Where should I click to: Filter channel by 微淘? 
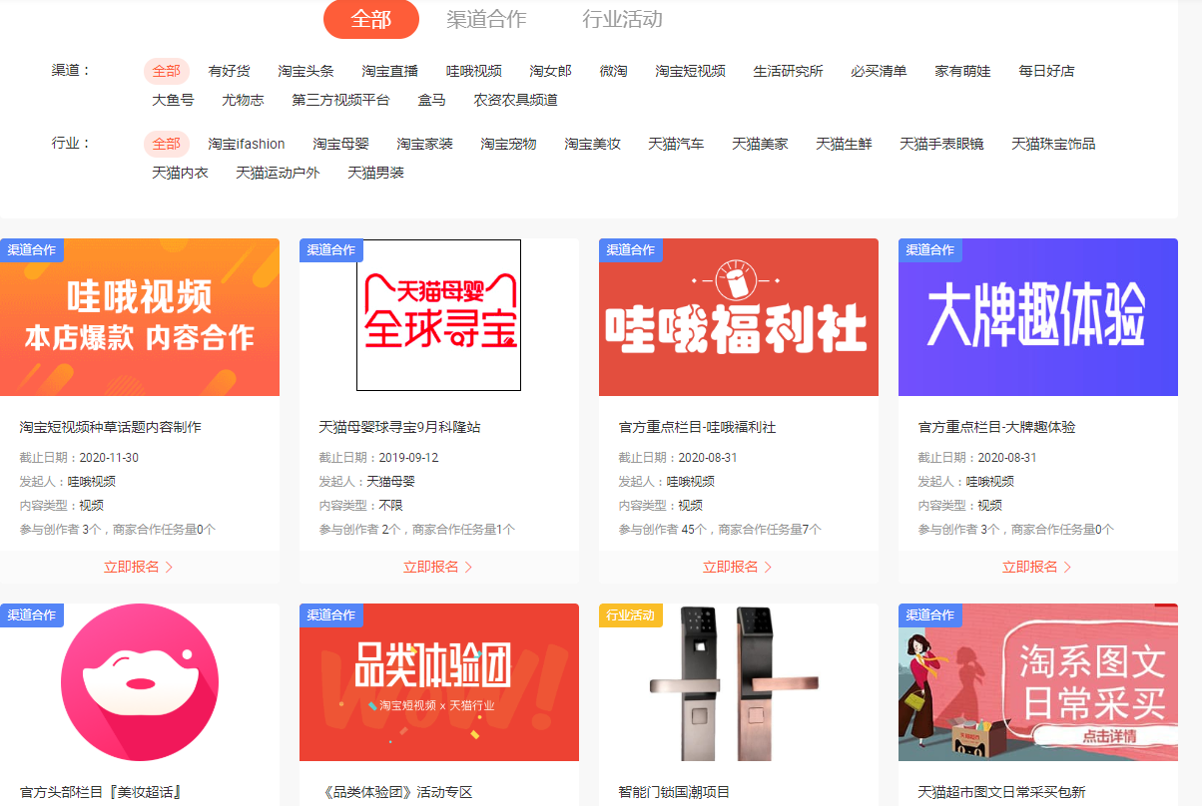613,71
